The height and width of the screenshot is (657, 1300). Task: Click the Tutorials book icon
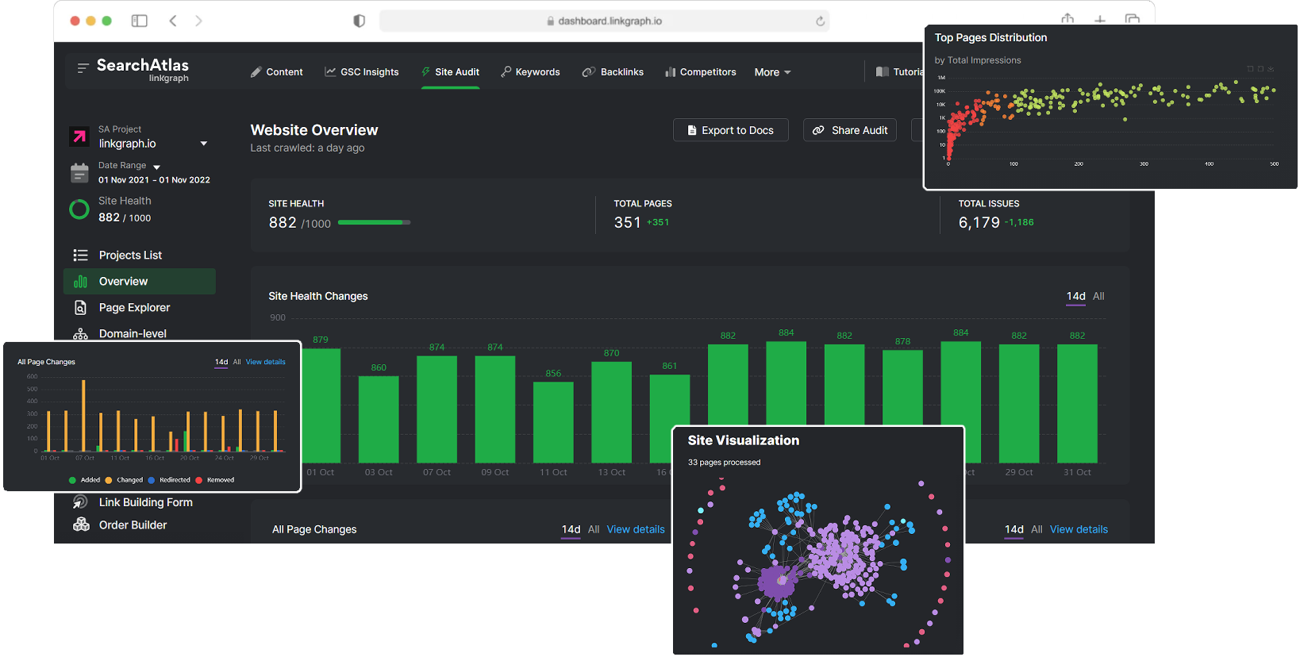pos(883,71)
